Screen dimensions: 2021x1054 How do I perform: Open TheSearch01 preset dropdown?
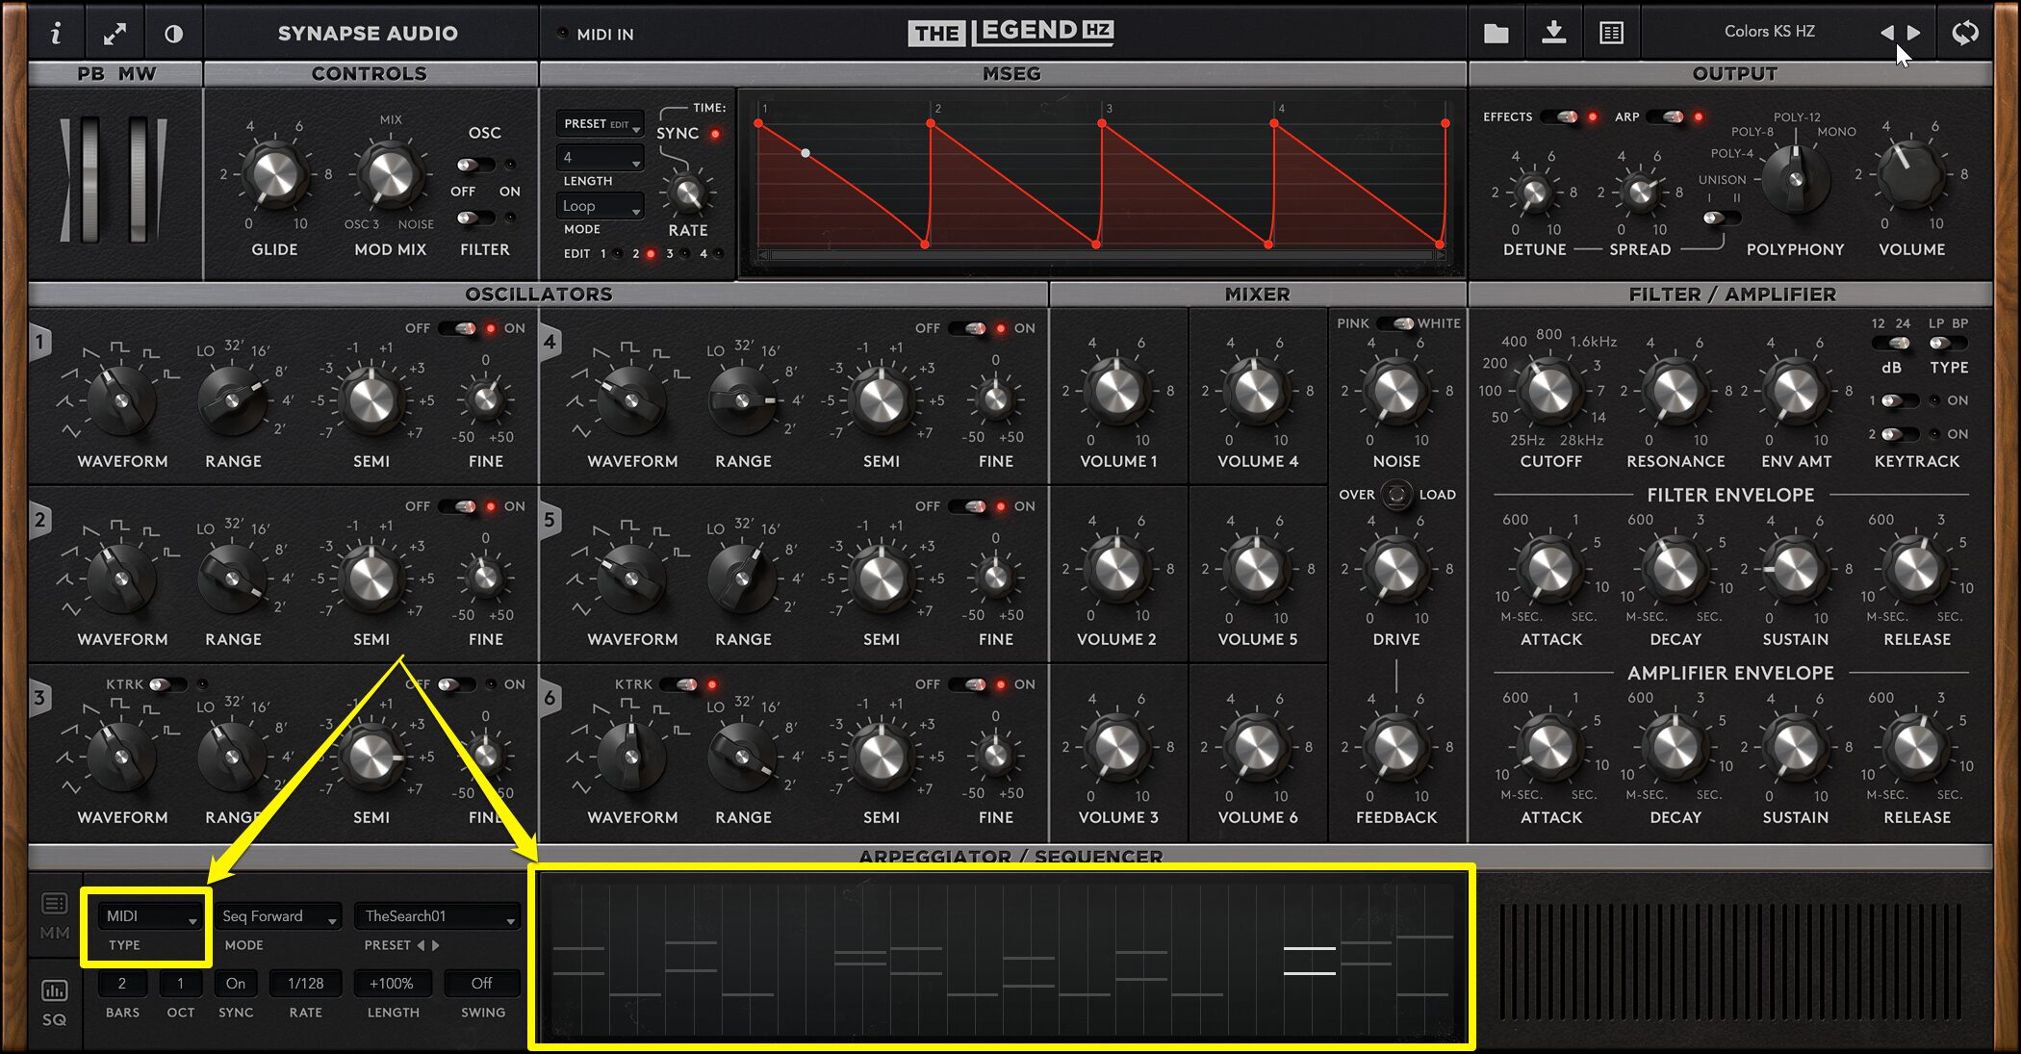437,916
